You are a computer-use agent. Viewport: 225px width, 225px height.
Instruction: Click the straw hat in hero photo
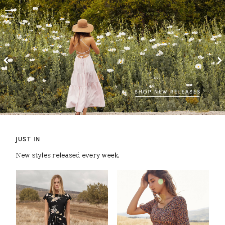[x=83, y=26]
